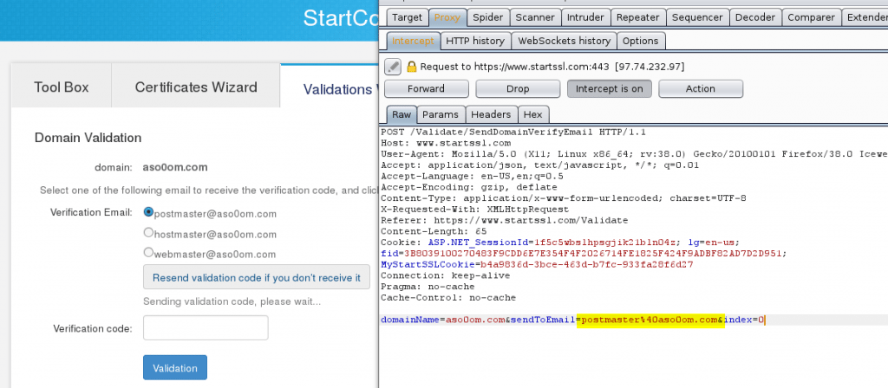
Task: Open the Tool Box tab on StartSSL page
Action: (x=62, y=87)
